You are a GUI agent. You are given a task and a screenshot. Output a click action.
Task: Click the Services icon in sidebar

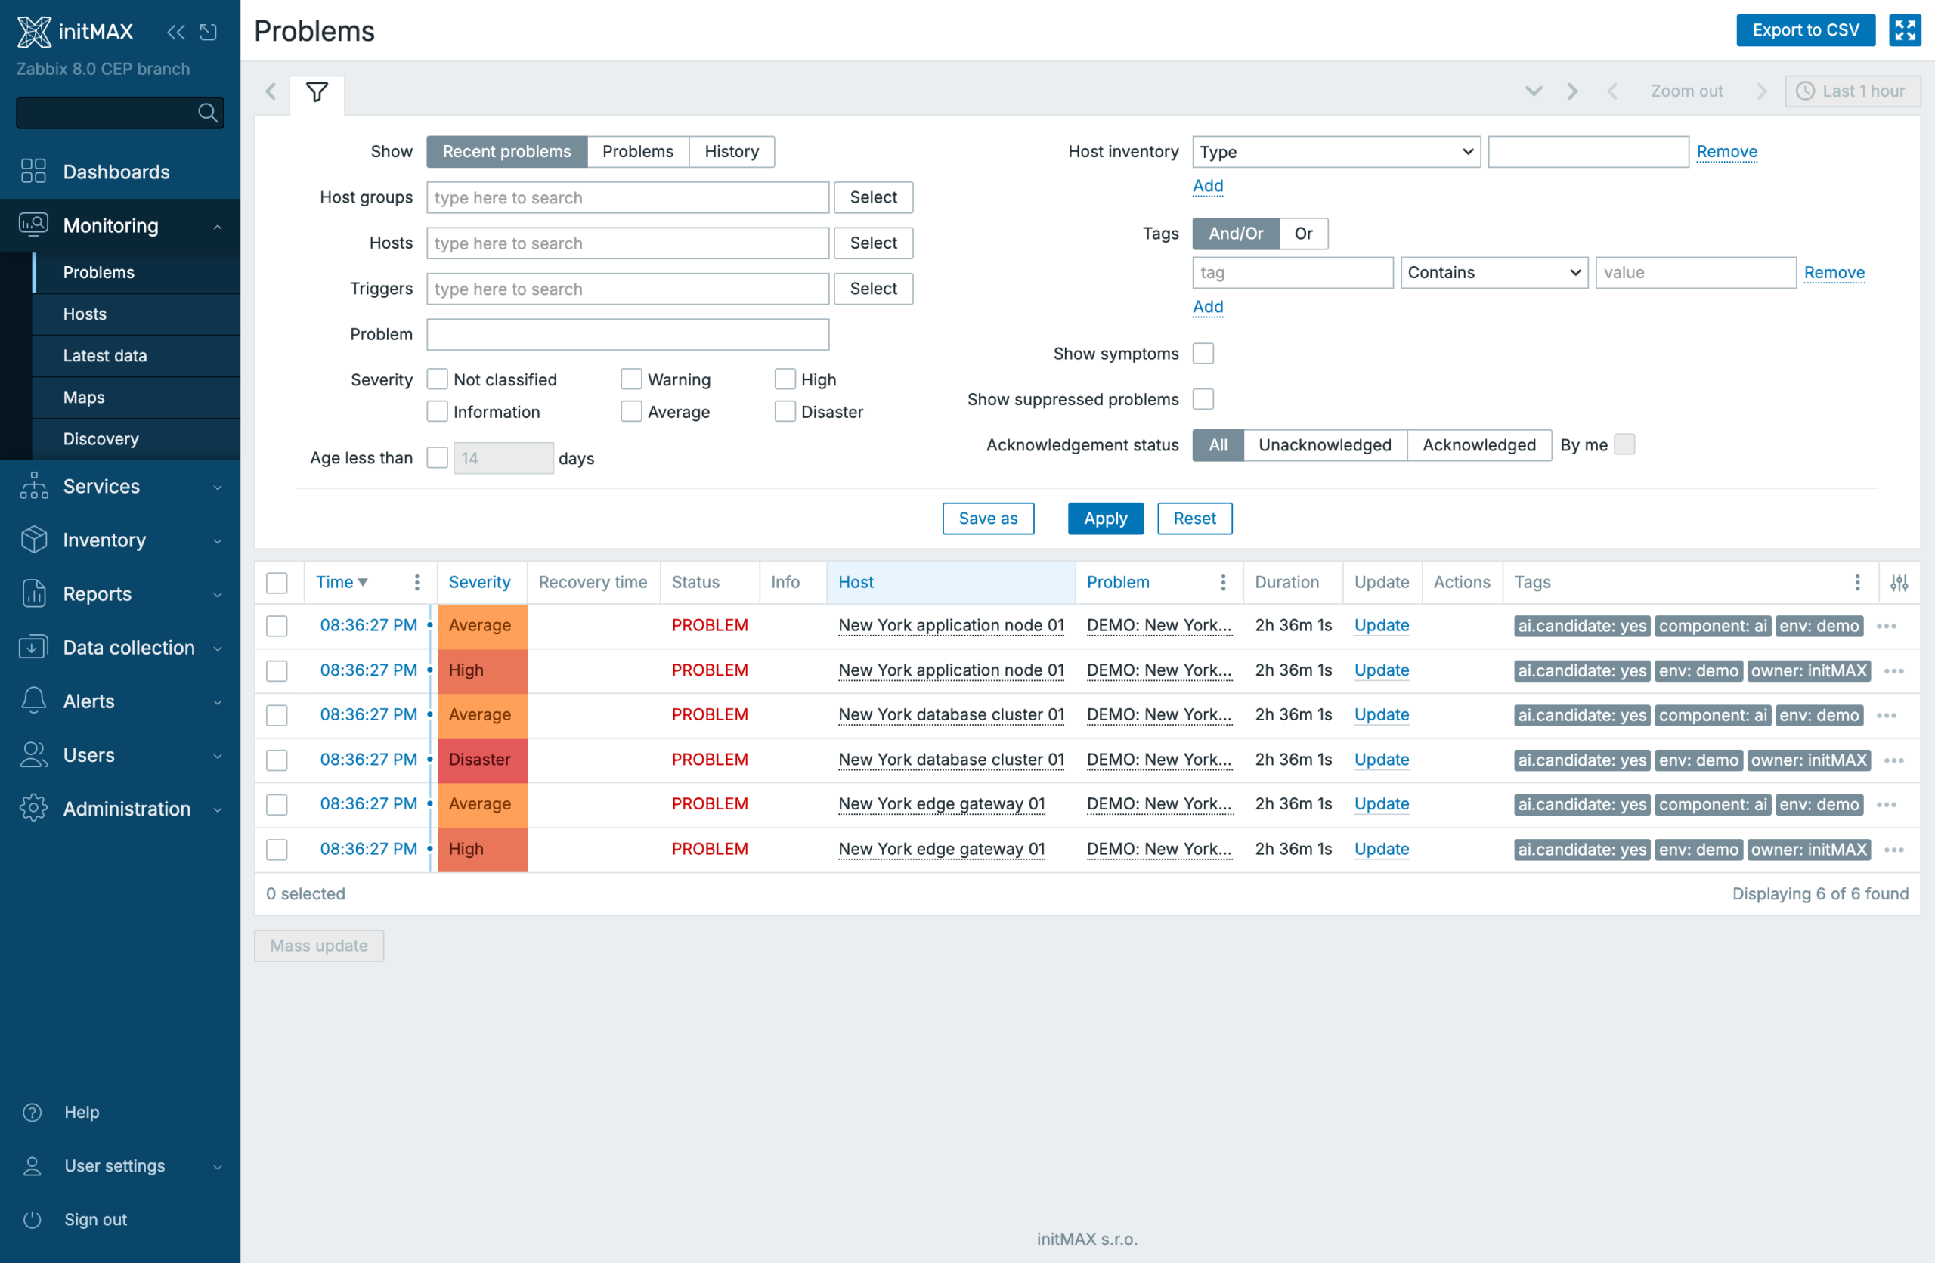[33, 486]
